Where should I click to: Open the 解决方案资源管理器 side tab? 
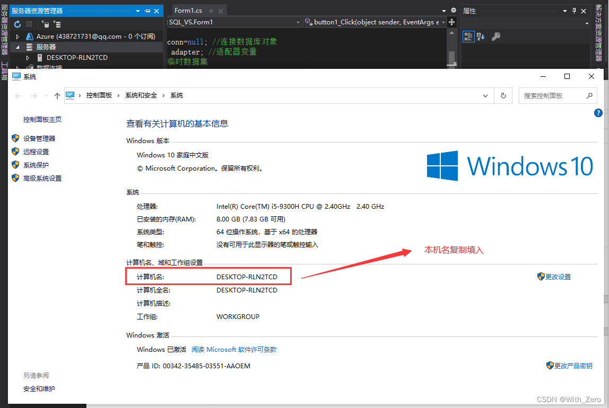(598, 33)
